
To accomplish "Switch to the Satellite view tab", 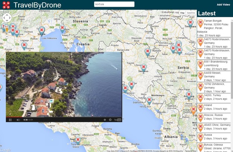I will (x=191, y=13).
